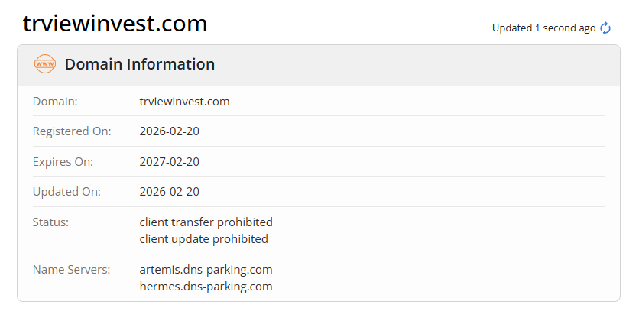Image resolution: width=639 pixels, height=311 pixels.
Task: Click "client update prohibited" status
Action: pyautogui.click(x=203, y=239)
